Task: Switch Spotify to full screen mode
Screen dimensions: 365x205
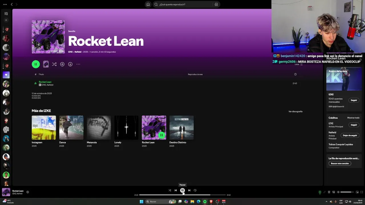Action: pyautogui.click(x=362, y=192)
